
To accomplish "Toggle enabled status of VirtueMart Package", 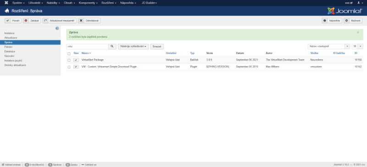I will [76, 60].
